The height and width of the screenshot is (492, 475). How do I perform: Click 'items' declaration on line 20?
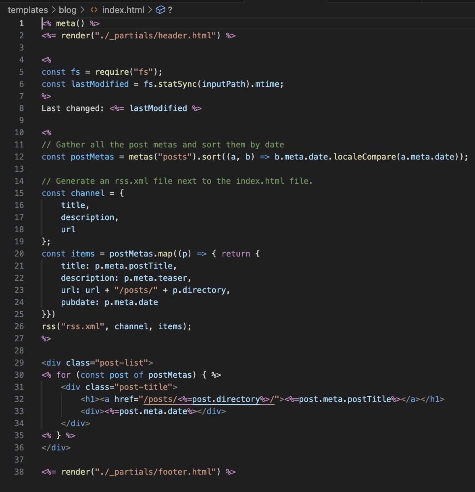(83, 254)
